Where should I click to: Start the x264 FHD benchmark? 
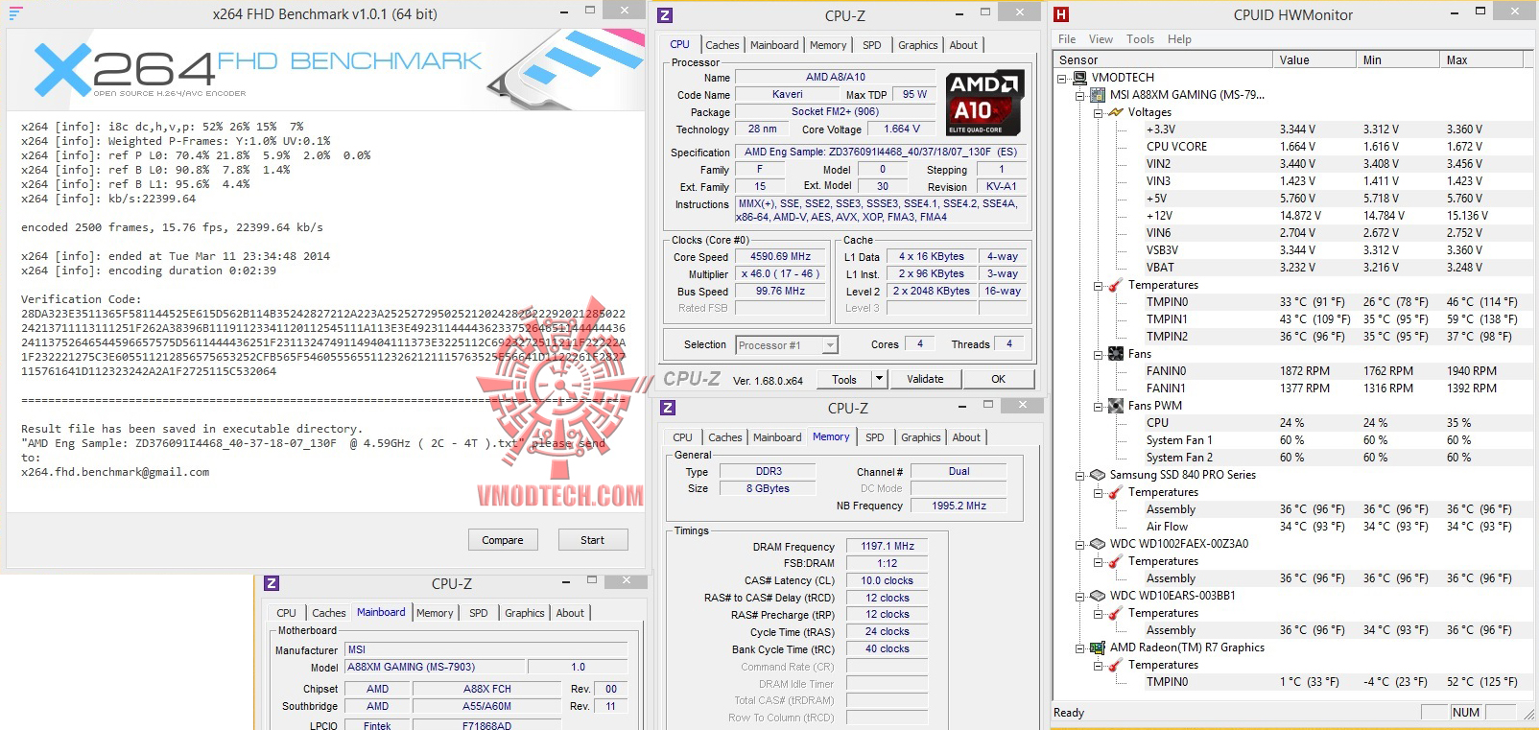(593, 540)
